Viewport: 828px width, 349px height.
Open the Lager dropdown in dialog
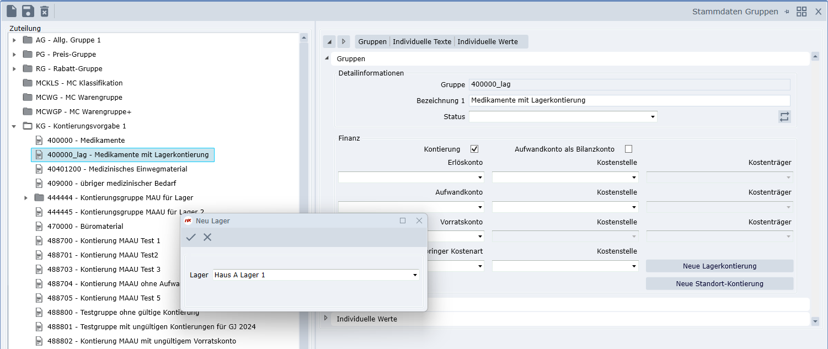click(x=414, y=275)
